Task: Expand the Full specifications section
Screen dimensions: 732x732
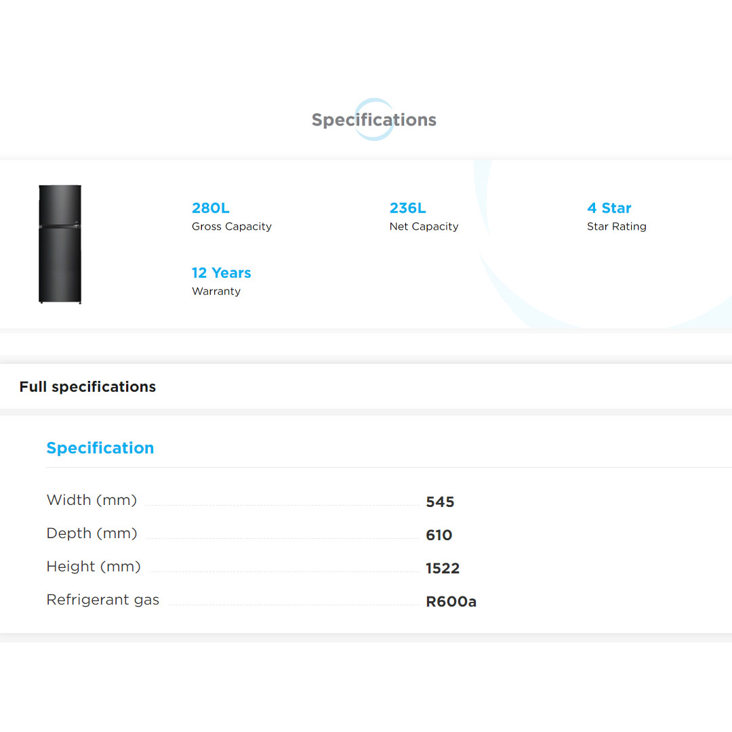Action: point(87,387)
